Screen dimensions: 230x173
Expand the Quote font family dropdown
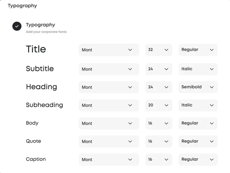(109, 141)
